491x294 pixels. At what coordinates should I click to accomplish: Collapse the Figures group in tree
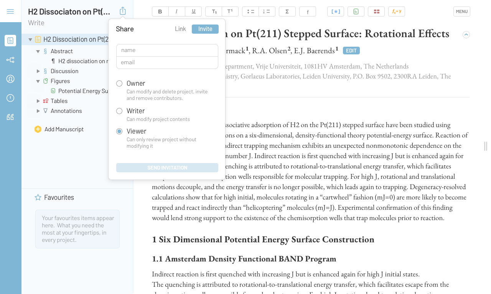pyautogui.click(x=38, y=81)
